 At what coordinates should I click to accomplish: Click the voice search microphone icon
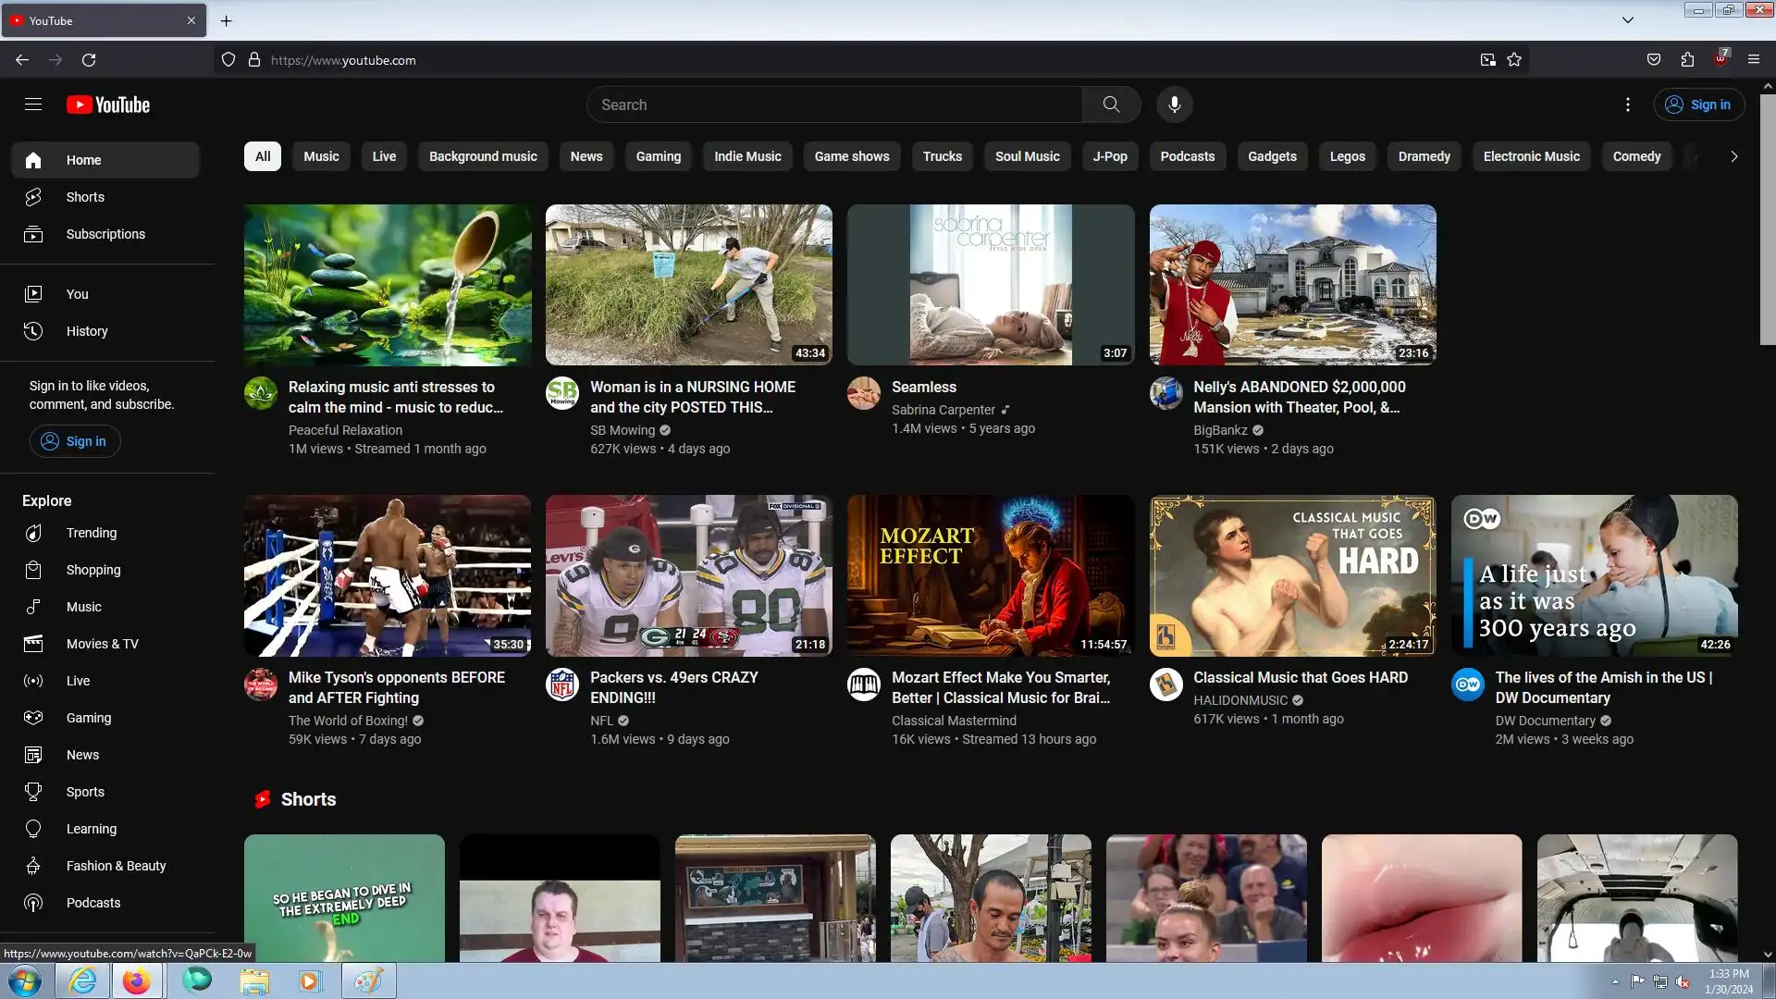click(x=1174, y=105)
